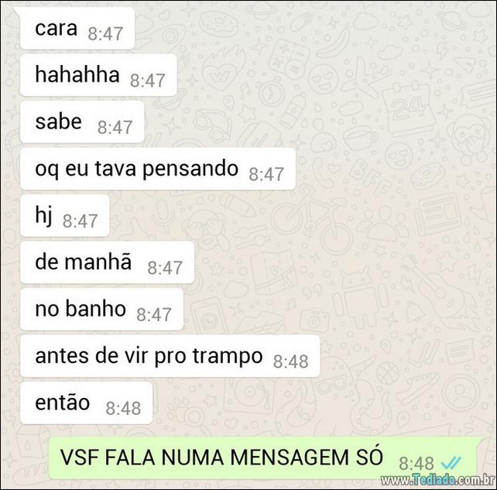Click the 8:47 timestamp beside 'cara'

pyautogui.click(x=105, y=34)
